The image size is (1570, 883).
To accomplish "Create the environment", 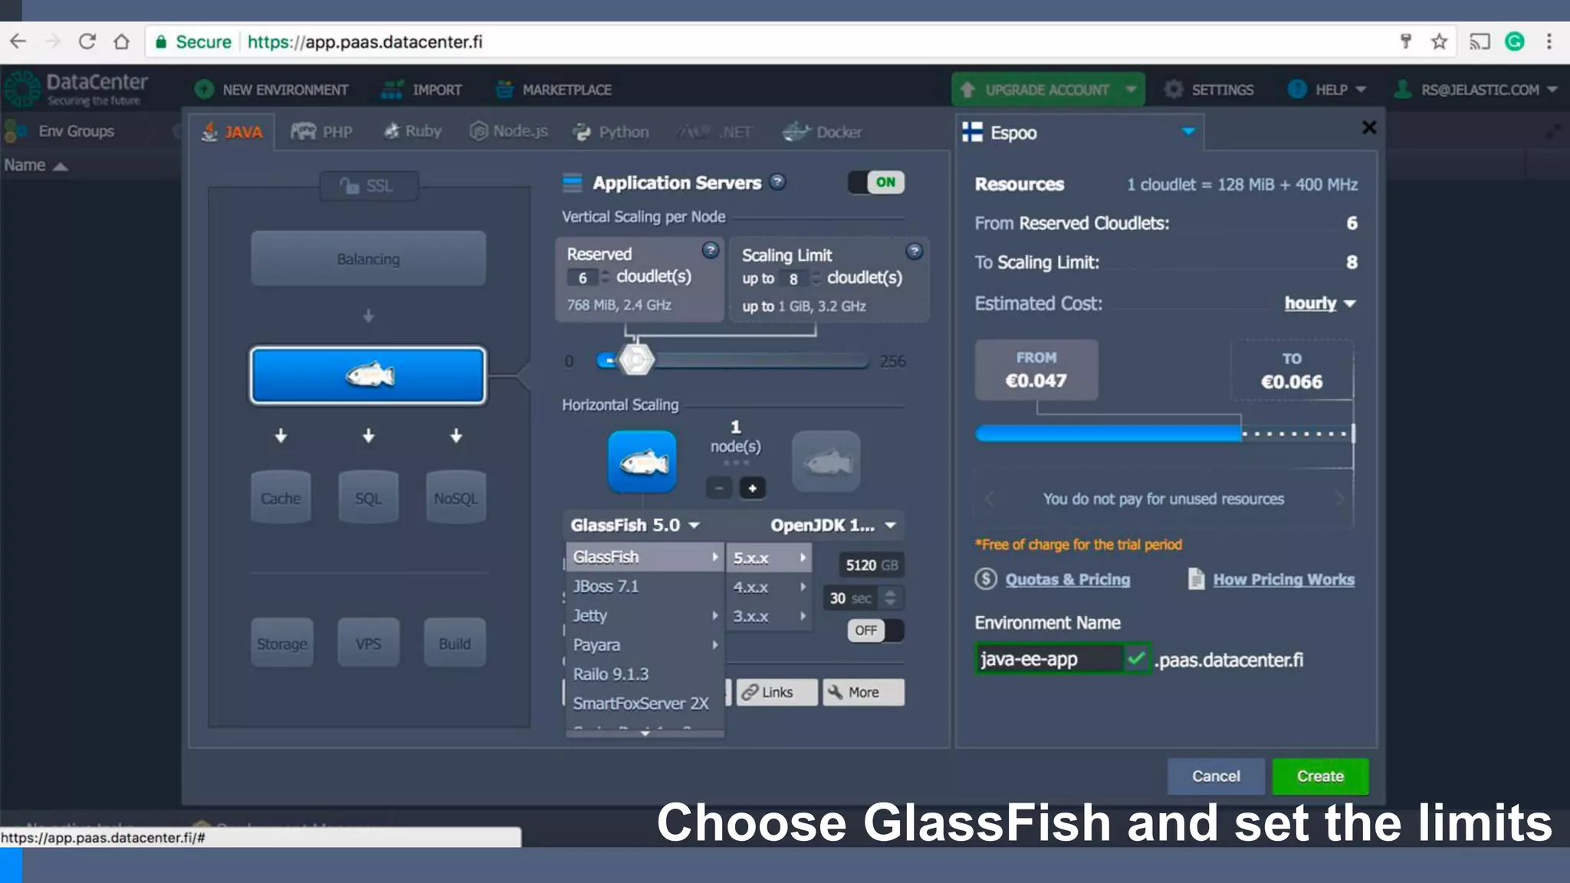I will (x=1320, y=776).
